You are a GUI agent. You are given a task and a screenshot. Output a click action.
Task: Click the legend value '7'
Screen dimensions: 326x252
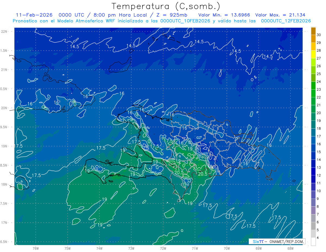pos(318,214)
